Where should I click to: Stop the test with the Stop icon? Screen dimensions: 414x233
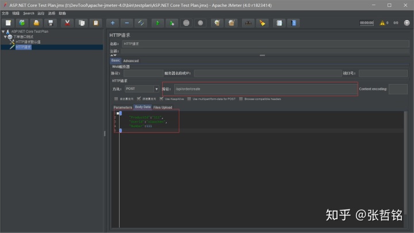186,23
